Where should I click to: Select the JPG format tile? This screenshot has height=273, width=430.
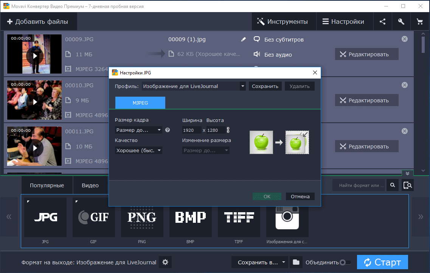(45, 217)
